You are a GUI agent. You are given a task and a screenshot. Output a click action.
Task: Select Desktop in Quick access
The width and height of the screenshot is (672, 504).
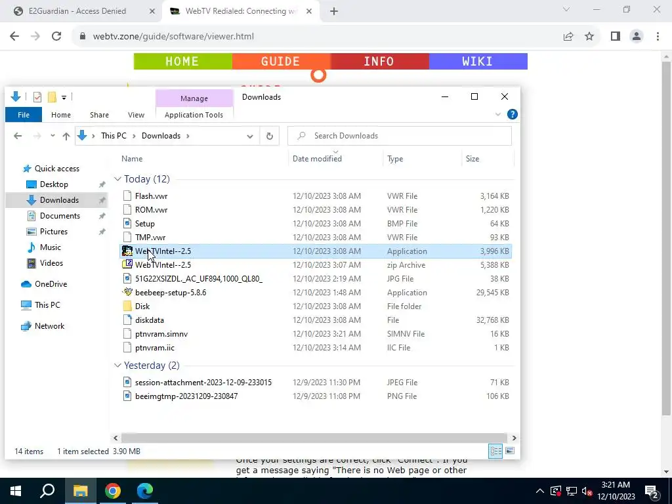point(54,184)
